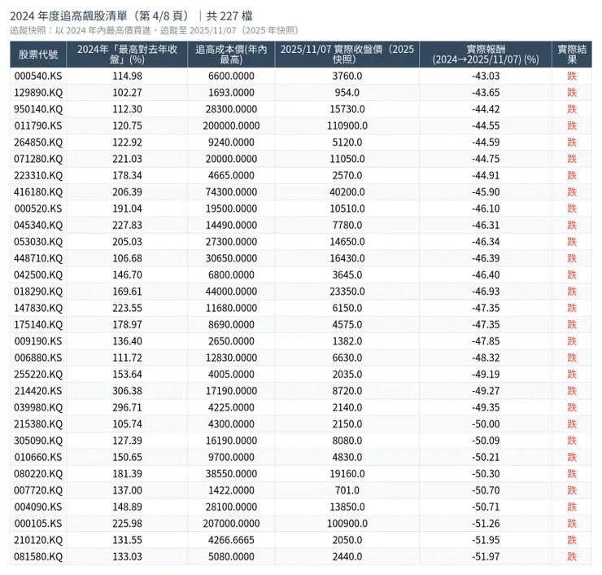Screen dimensions: 602x575
Task: Click the closing price 100900.0
Action: coord(347,524)
